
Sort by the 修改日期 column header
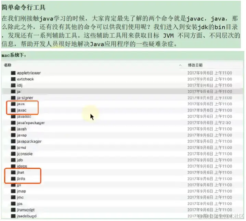click(x=195, y=65)
